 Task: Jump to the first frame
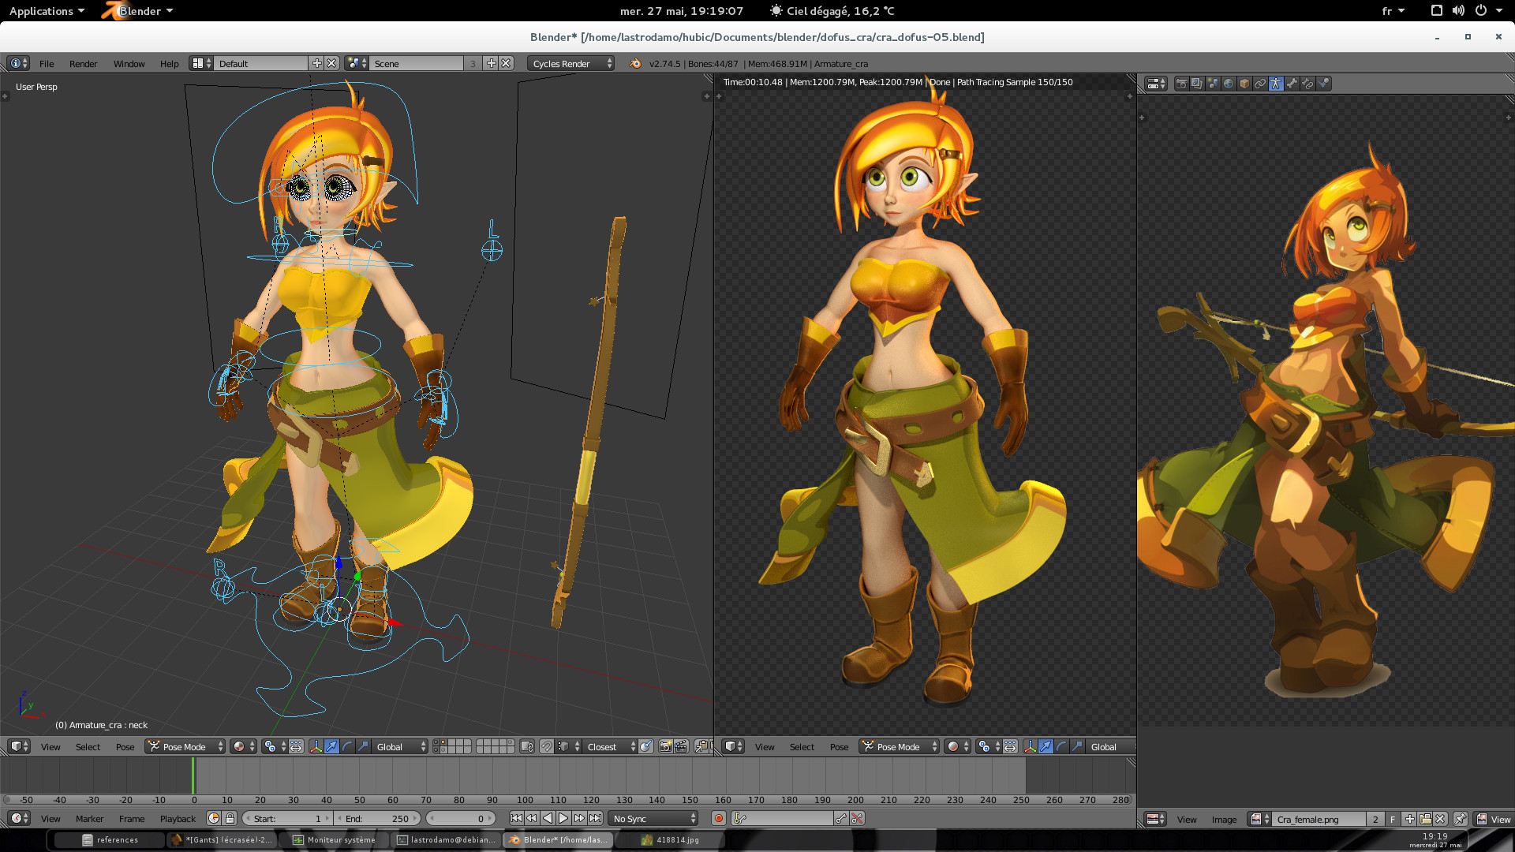tap(516, 818)
